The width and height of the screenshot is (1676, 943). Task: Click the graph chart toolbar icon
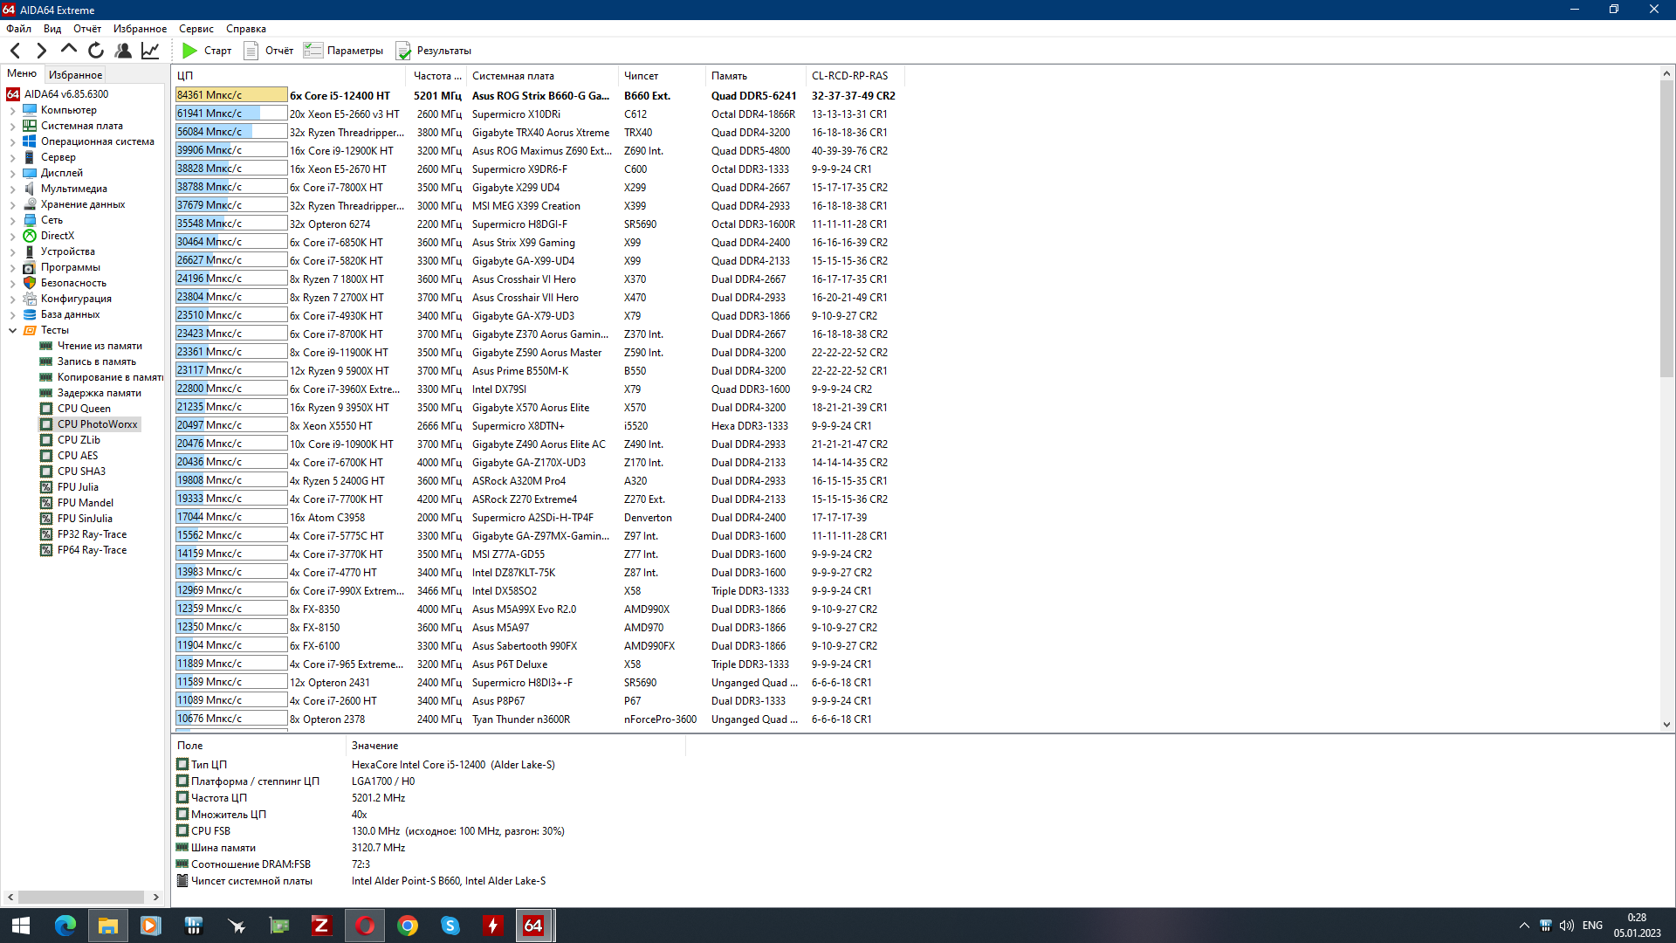(150, 51)
